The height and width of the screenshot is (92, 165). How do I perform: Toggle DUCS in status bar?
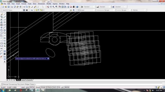click(x=54, y=87)
